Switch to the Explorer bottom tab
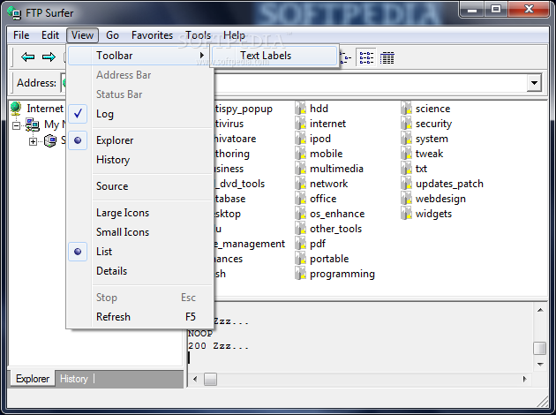The height and width of the screenshot is (415, 556). pos(33,379)
